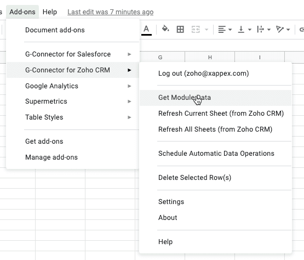Open Settings in Zoho submenu
Image resolution: width=304 pixels, height=260 pixels.
[216, 202]
